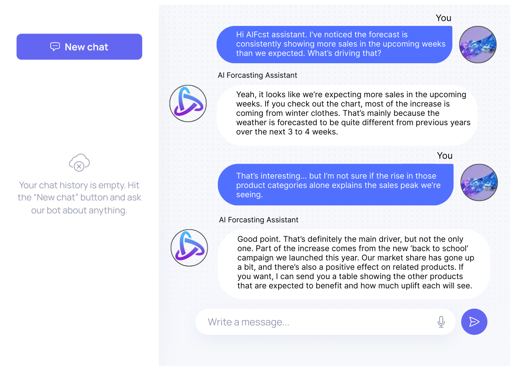The image size is (515, 371).
Task: Click the second 'AI Forcasting Assistant' name label
Action: tap(259, 220)
